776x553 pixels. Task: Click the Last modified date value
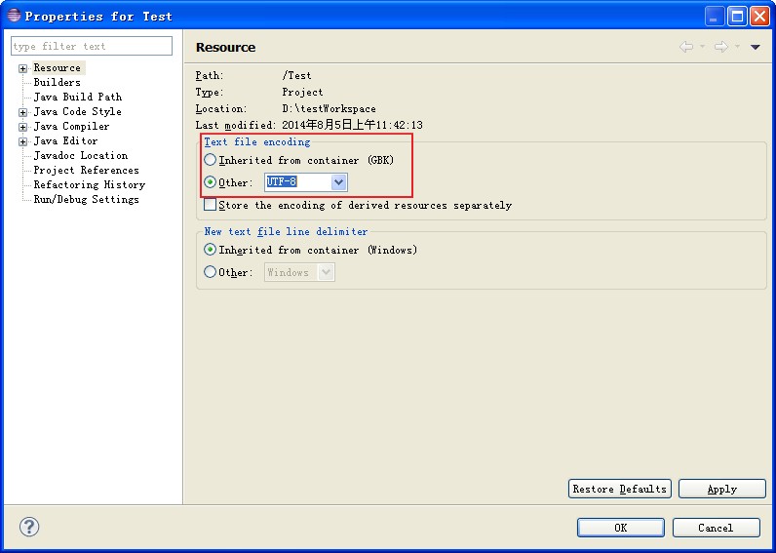pos(352,125)
